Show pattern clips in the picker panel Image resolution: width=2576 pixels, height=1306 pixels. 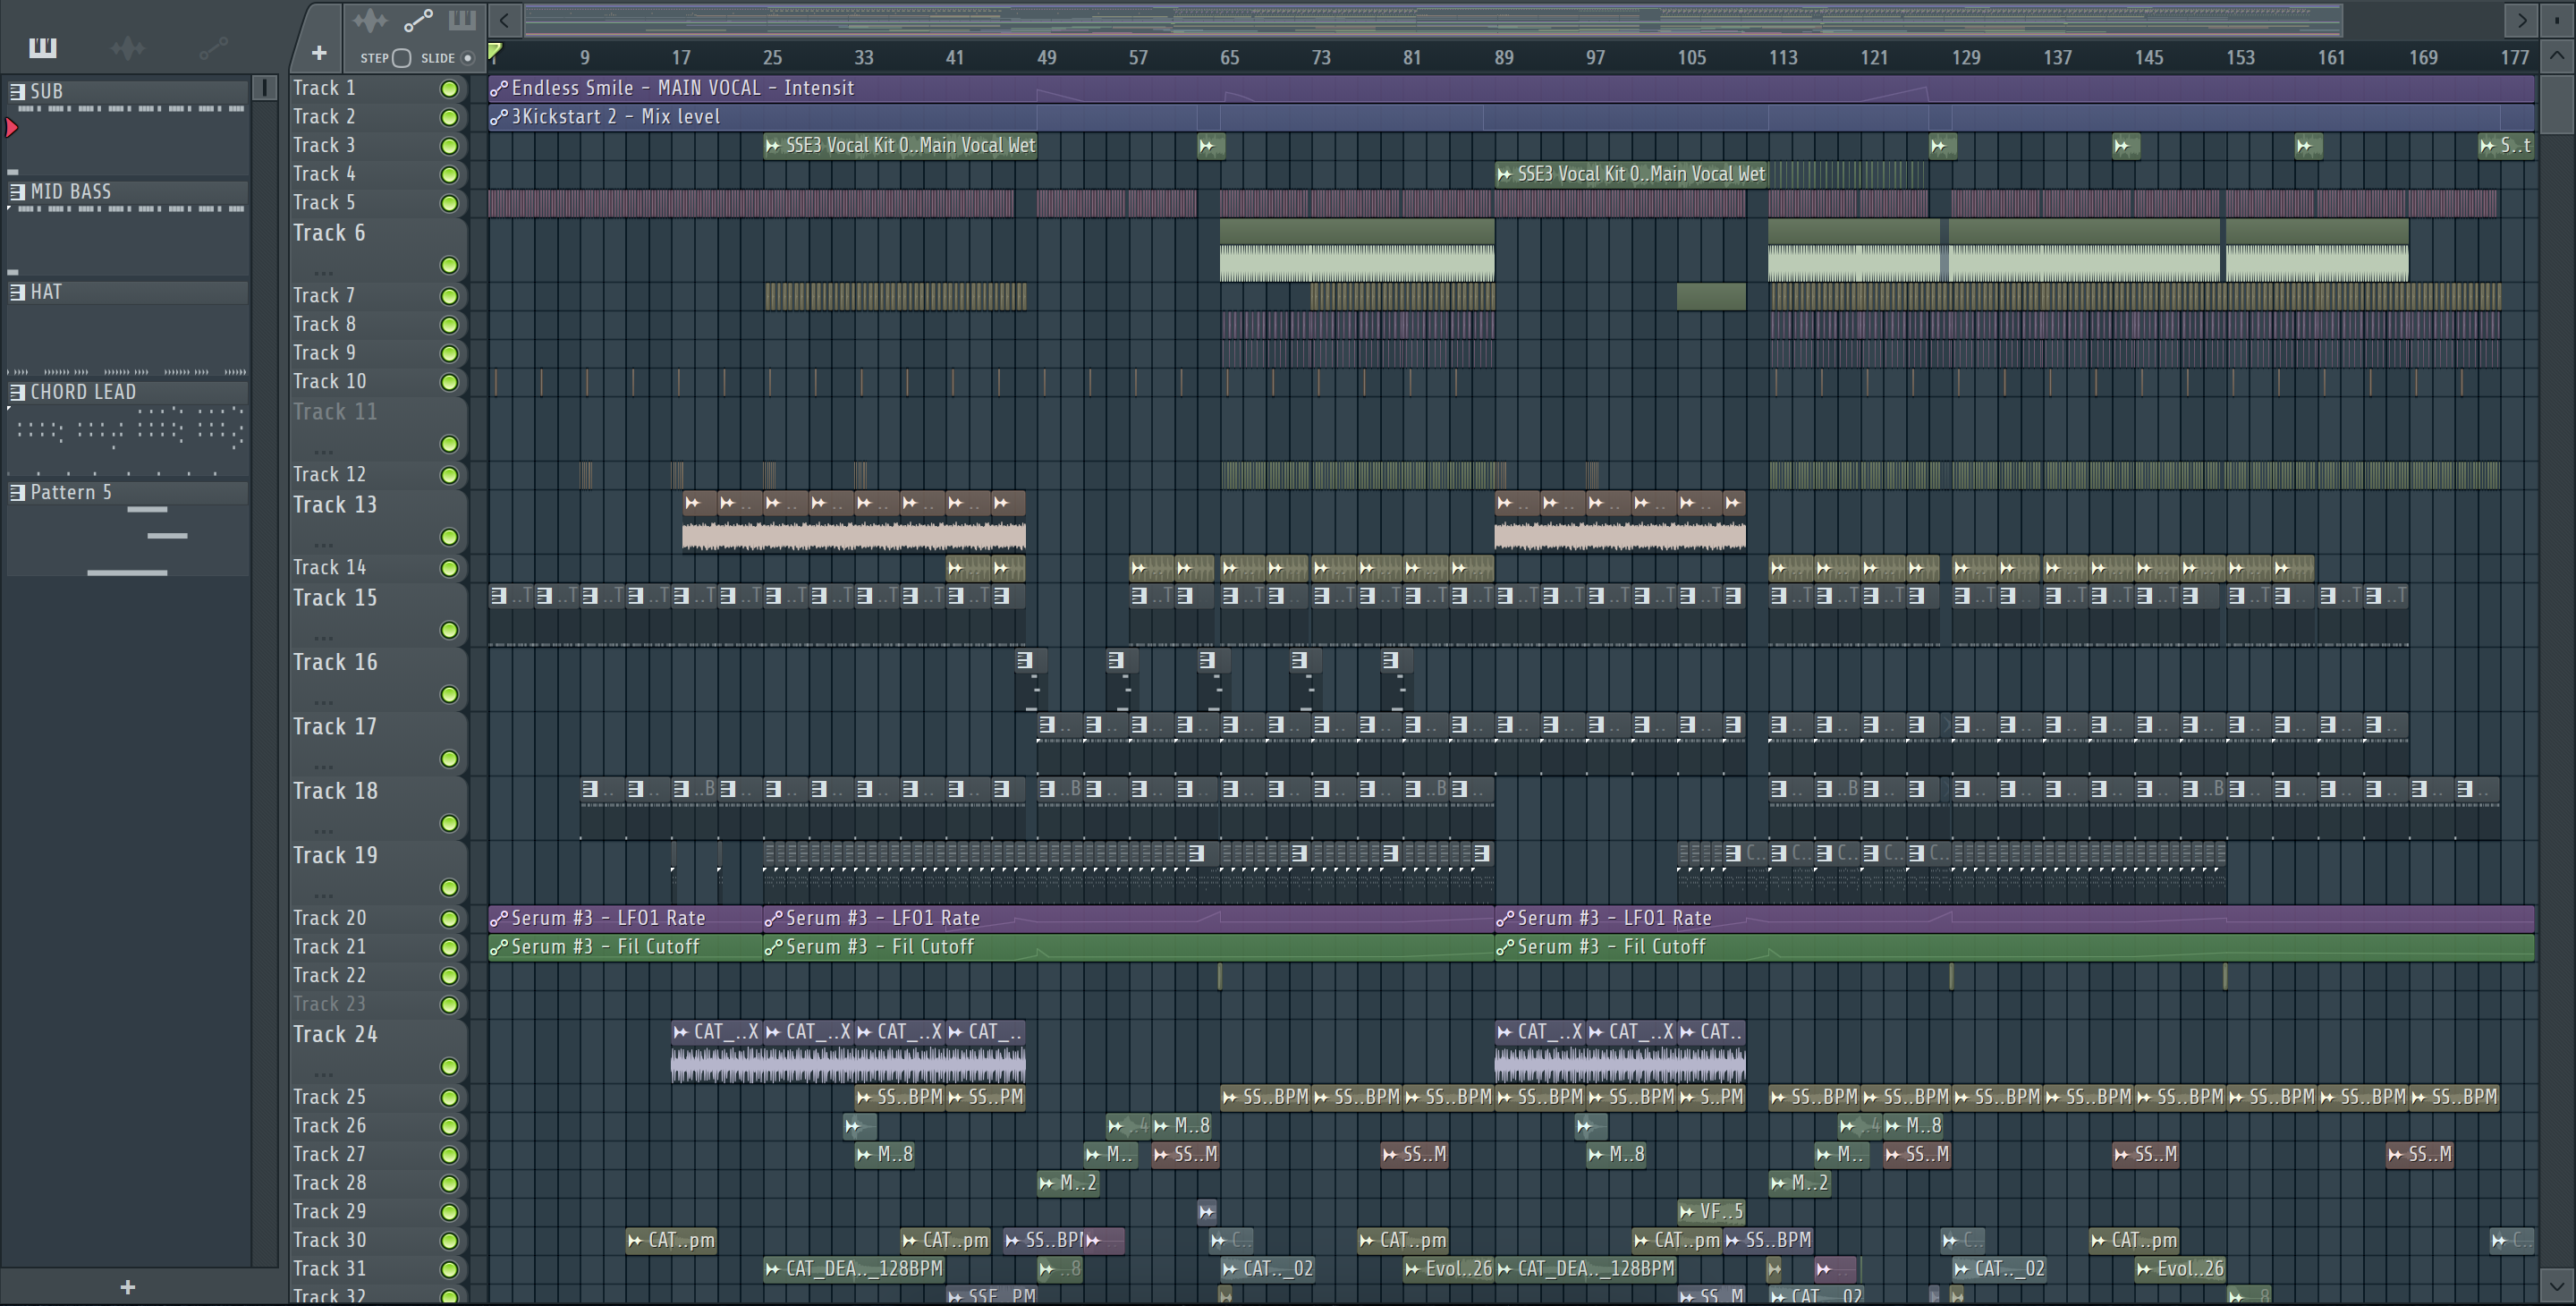43,47
